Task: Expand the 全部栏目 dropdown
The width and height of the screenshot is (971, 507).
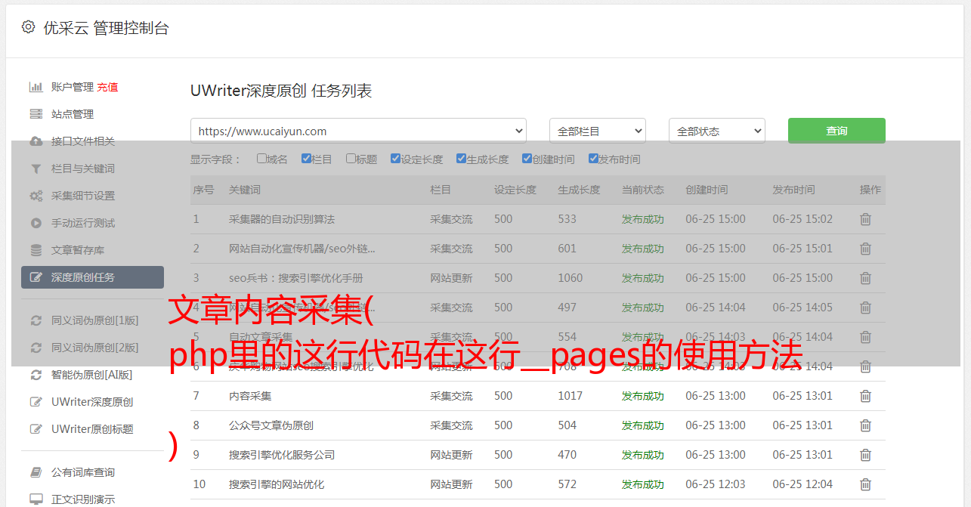Action: 597,131
